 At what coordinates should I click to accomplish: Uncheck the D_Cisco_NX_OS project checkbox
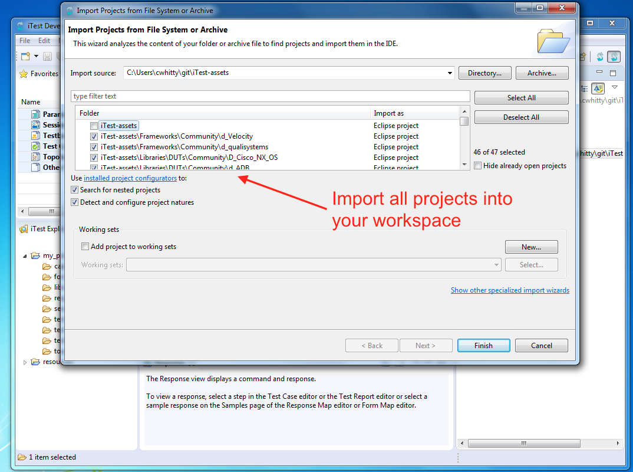pos(94,158)
